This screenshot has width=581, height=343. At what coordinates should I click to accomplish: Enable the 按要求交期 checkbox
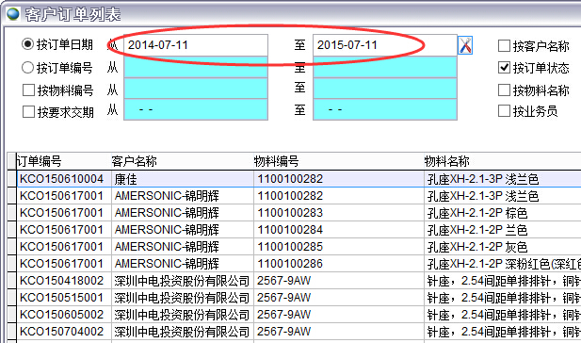(x=28, y=111)
